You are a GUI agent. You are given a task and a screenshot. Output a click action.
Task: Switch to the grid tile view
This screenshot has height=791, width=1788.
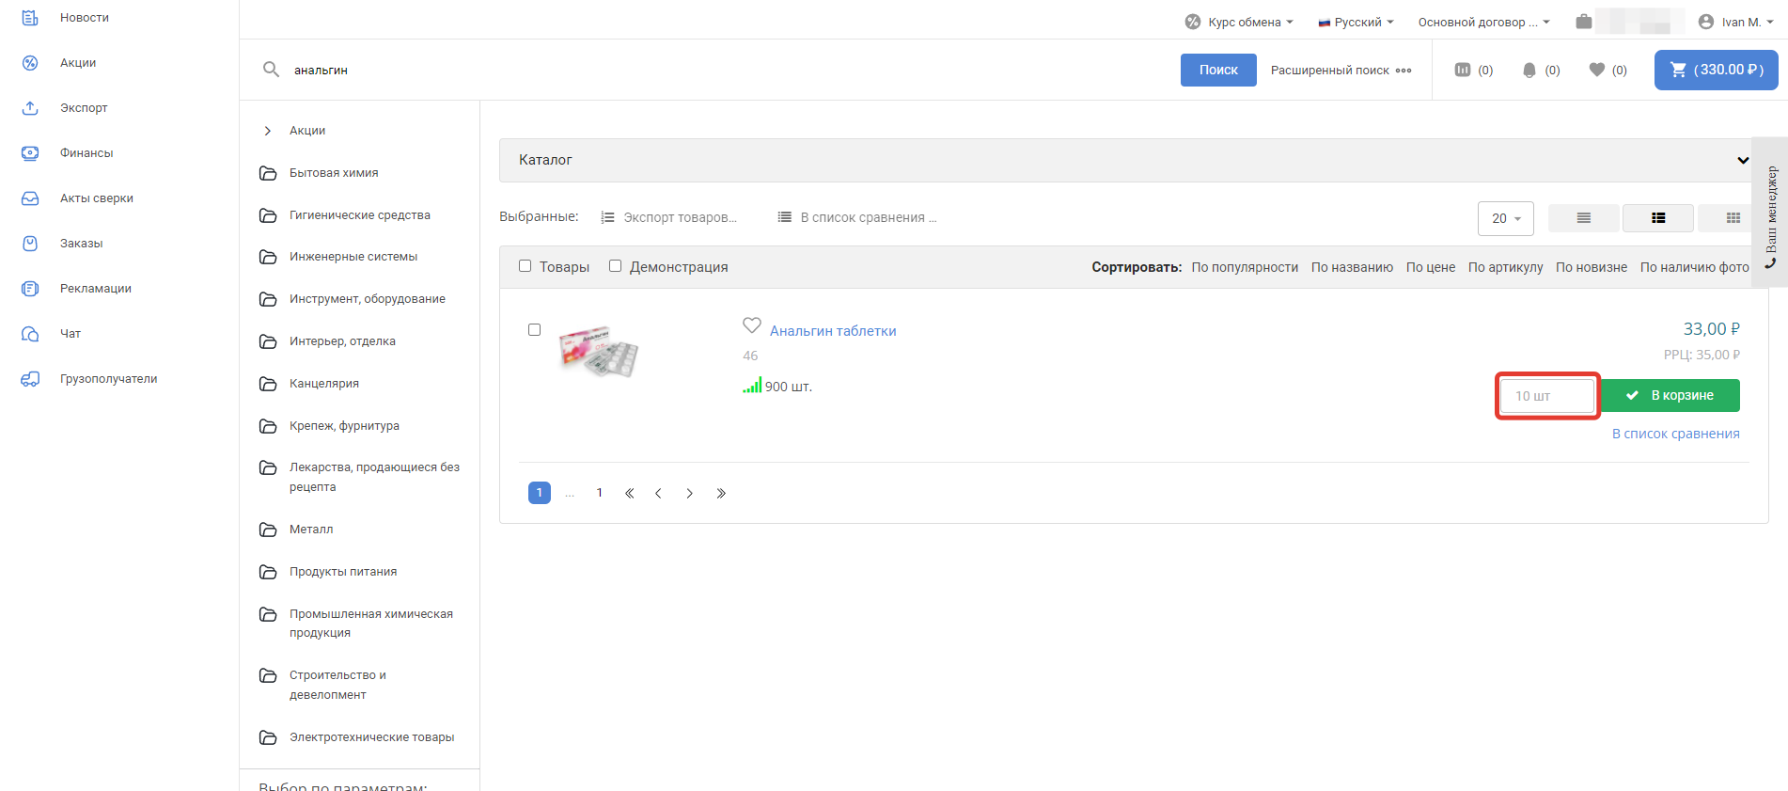1733,218
